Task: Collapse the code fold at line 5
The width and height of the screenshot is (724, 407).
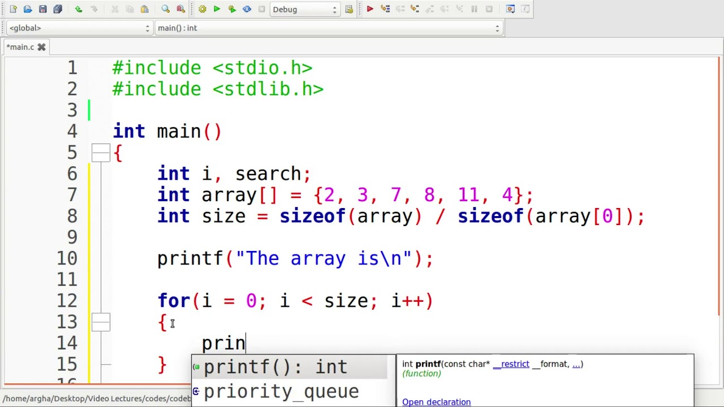Action: (101, 153)
